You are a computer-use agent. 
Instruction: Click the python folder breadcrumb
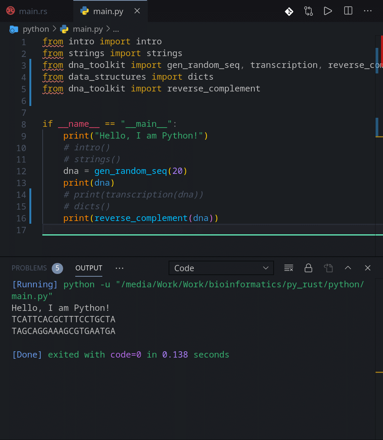36,29
